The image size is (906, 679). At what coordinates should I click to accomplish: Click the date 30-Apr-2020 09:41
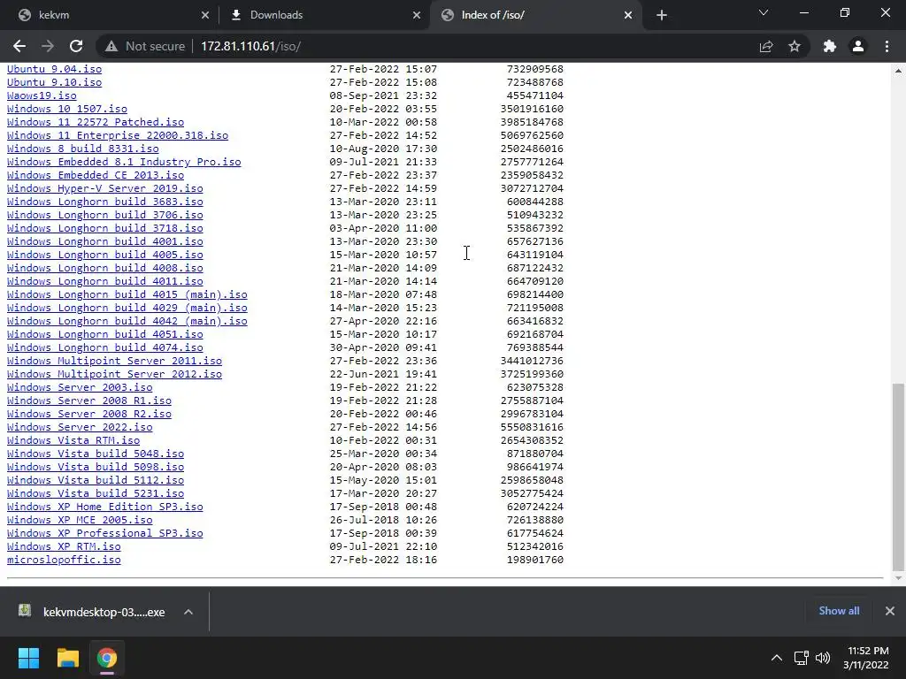click(383, 347)
